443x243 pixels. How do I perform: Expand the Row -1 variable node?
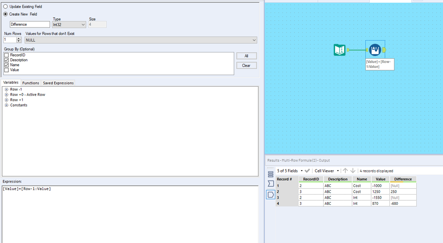pyautogui.click(x=6, y=89)
